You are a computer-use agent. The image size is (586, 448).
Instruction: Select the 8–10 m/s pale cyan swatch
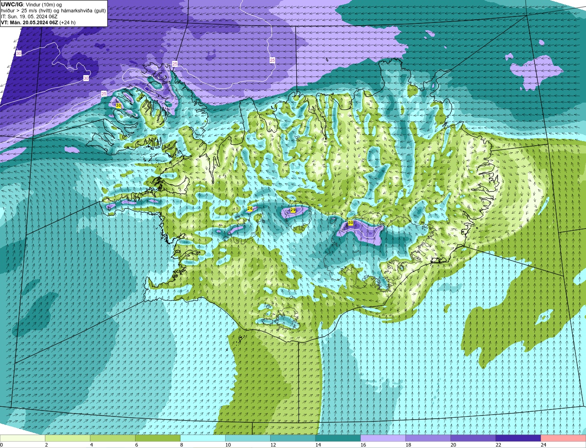click(203, 438)
